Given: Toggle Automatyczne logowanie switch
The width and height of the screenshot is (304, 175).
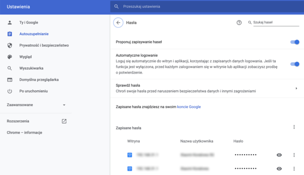Looking at the screenshot, I should pyautogui.click(x=294, y=64).
